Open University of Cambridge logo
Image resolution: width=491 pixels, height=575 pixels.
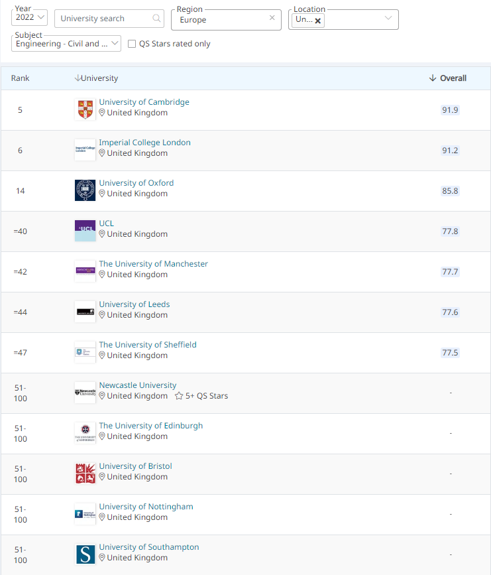coord(85,109)
